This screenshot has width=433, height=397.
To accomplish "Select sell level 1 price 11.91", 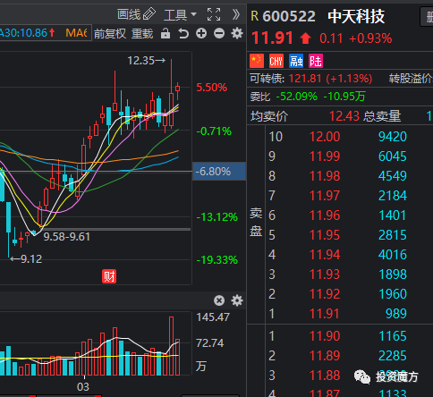I will (x=325, y=314).
